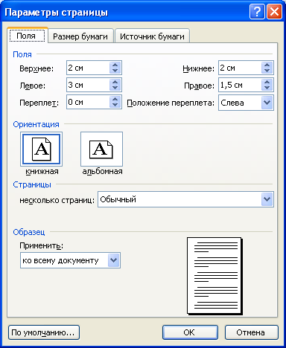
Task: Increase the Правое margin with up arrow
Action: pos(267,82)
